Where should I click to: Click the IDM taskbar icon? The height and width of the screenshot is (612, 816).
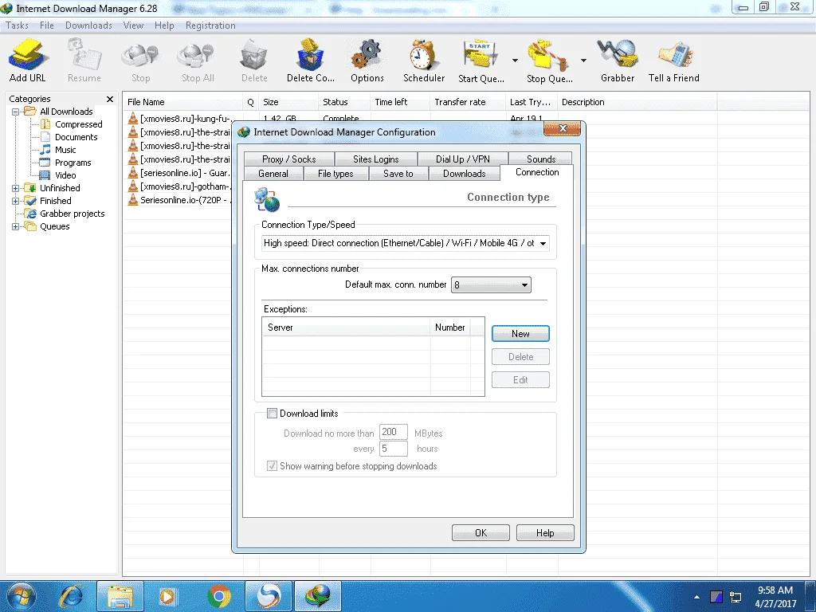(318, 596)
